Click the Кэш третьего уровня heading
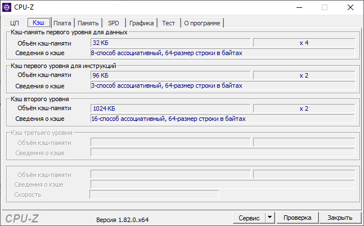 (x=42, y=133)
